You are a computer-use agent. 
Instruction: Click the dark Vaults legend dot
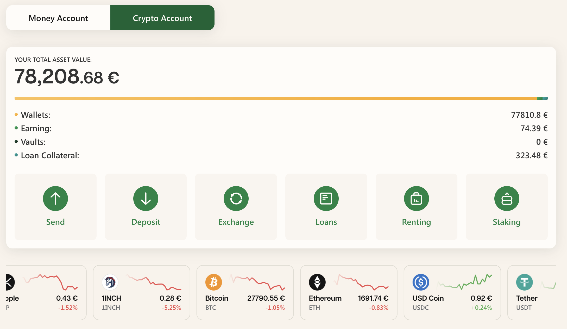[x=16, y=141]
